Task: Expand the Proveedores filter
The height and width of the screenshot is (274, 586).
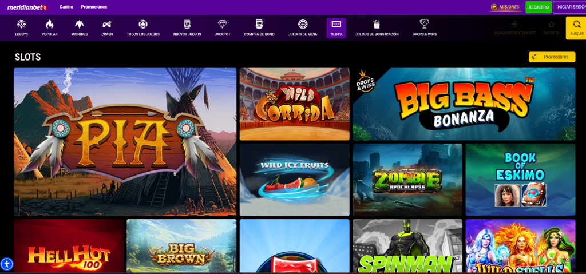Action: click(x=552, y=57)
